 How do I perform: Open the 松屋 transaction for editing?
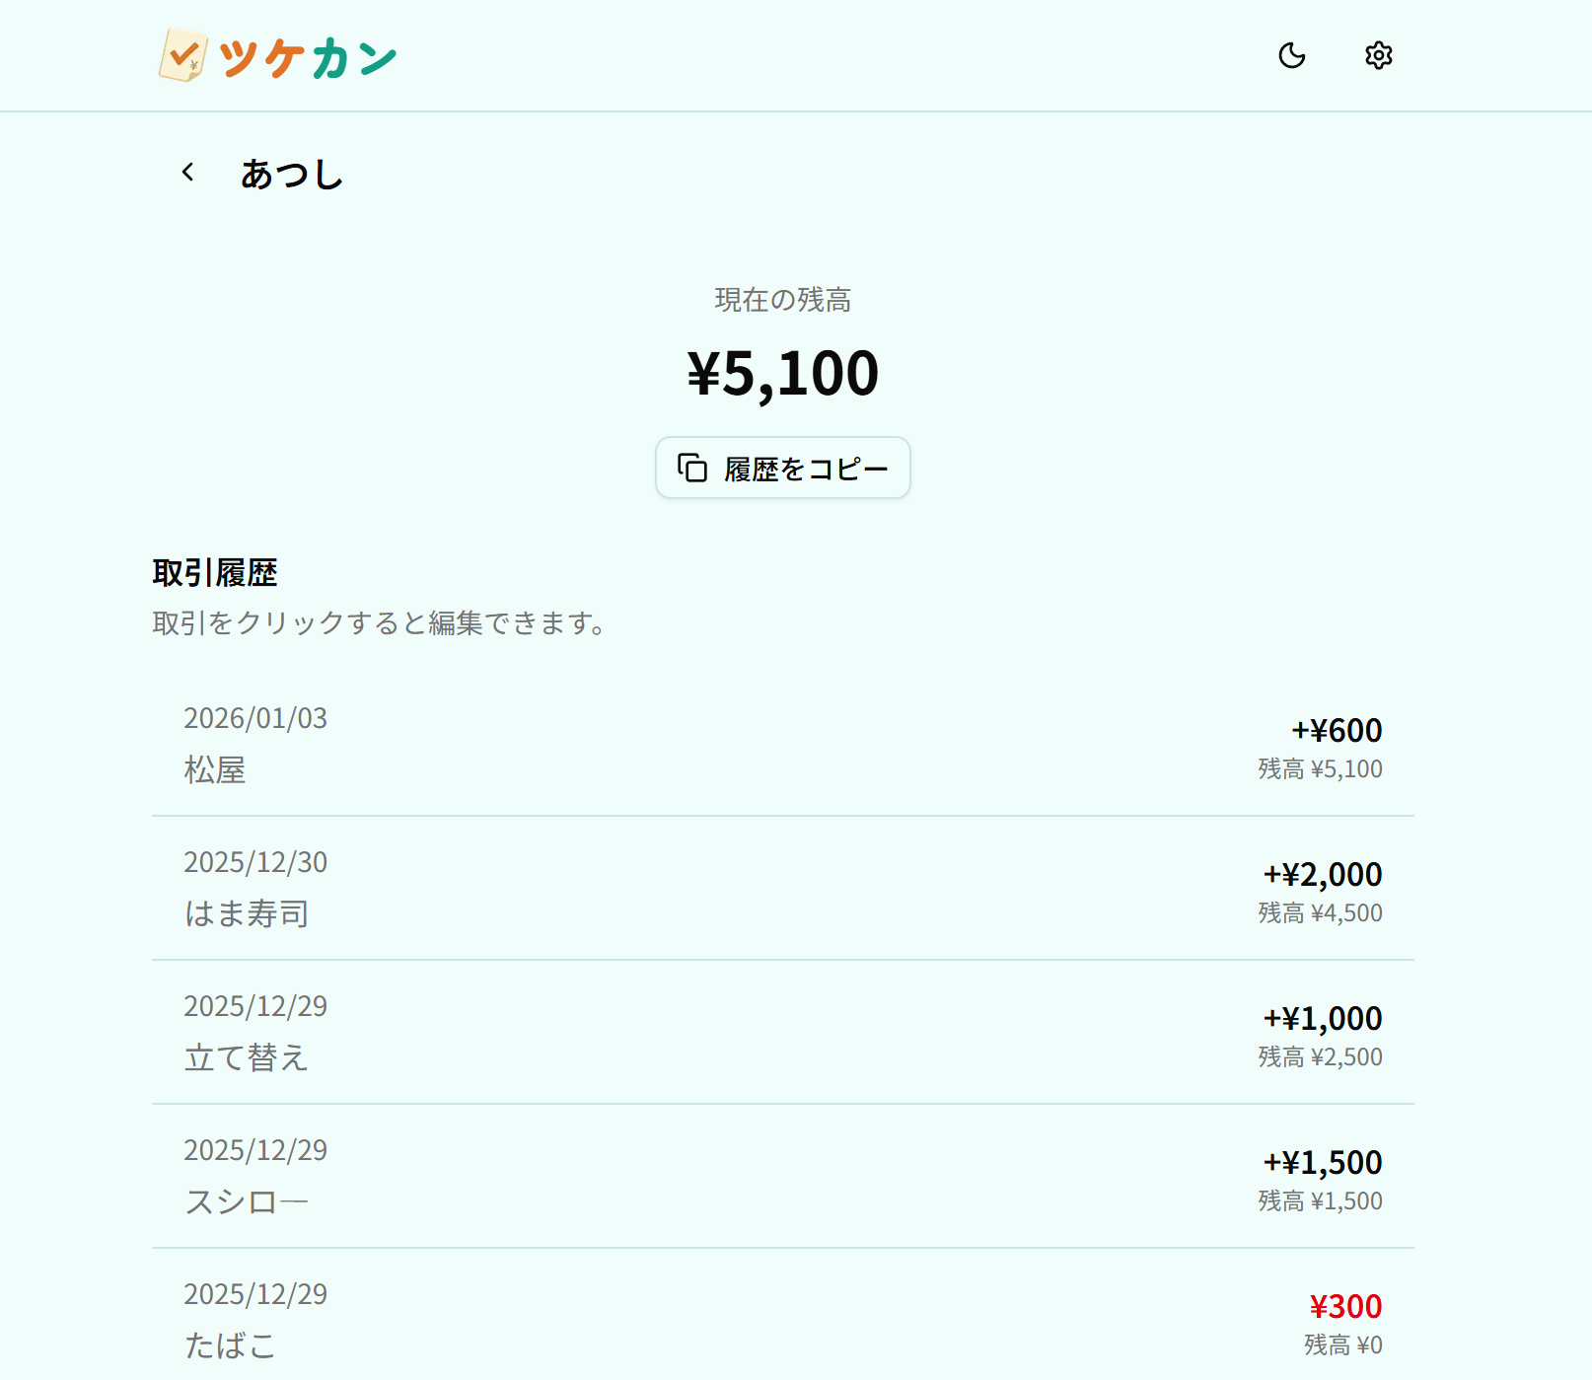[x=782, y=747]
